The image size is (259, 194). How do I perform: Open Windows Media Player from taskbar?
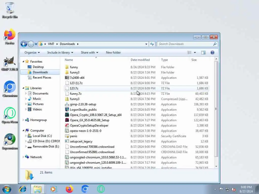tap(53, 189)
